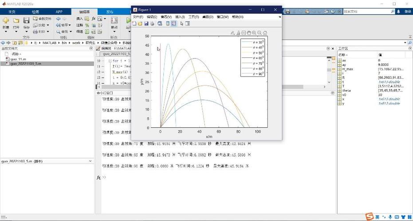
Task: Select guo_11.m in Current Folder panel
Action: pos(19,59)
